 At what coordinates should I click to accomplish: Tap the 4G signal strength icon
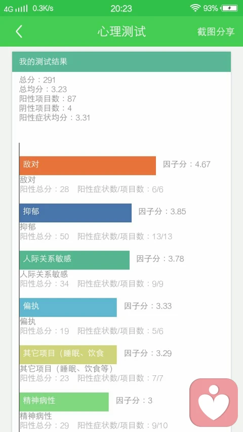(x=16, y=9)
